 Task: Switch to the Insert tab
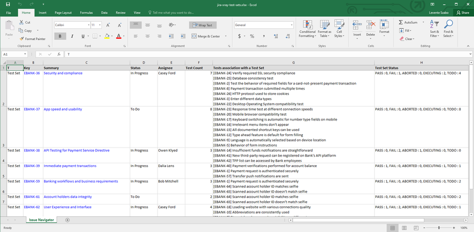(x=43, y=13)
